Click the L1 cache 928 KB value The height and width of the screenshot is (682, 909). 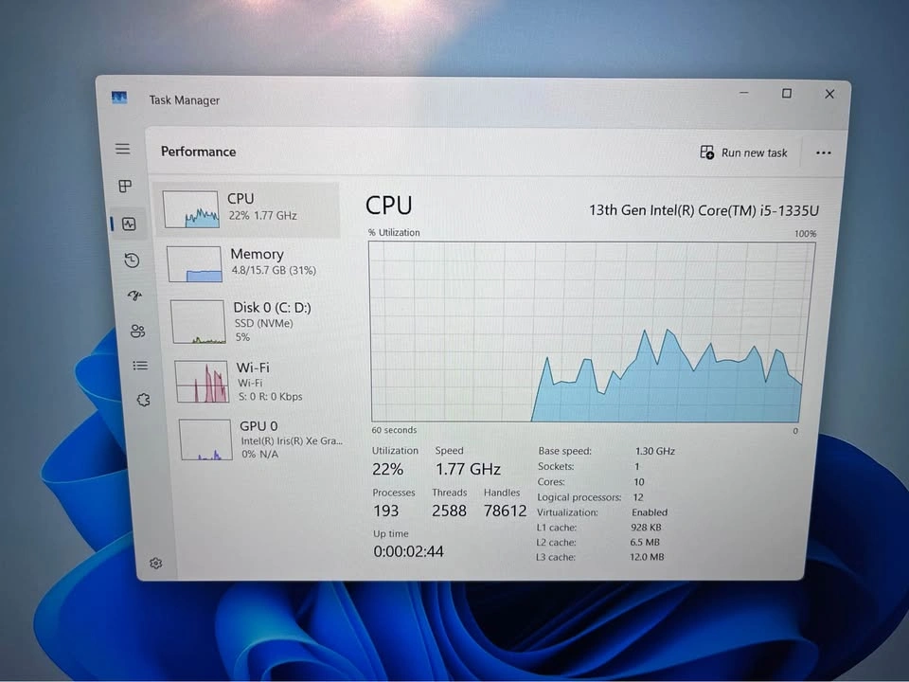[646, 528]
